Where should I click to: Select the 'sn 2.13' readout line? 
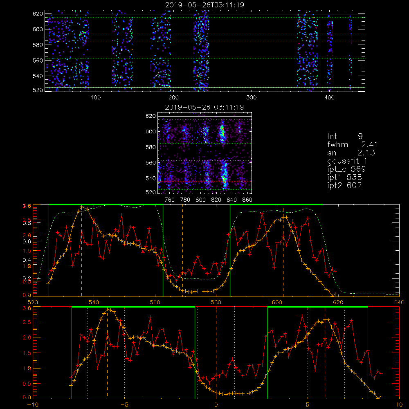(x=351, y=153)
